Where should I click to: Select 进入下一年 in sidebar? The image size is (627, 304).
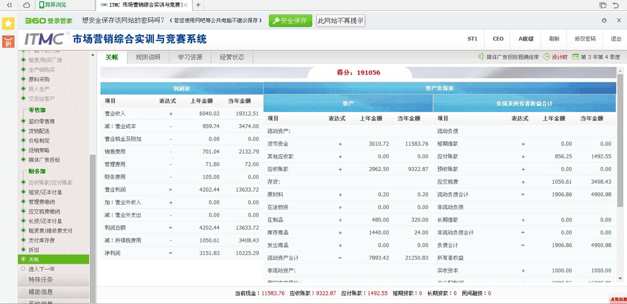point(41,269)
